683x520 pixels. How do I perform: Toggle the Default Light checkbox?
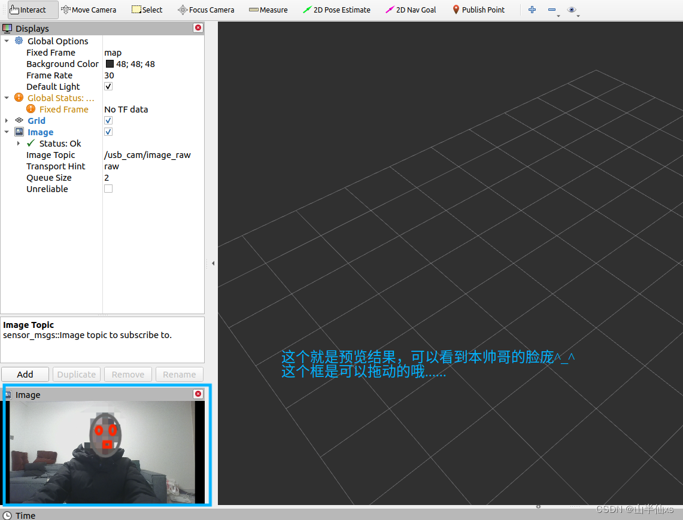[108, 86]
